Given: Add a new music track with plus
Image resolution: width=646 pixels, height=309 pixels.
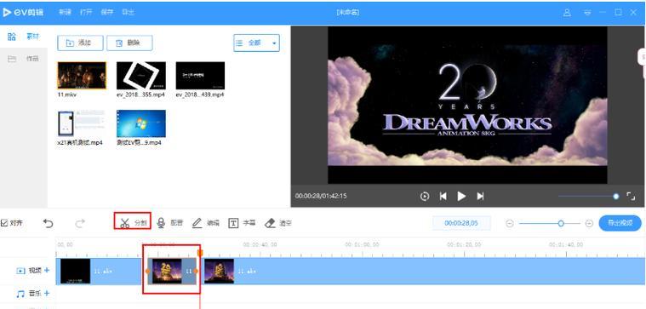Looking at the screenshot, I should [47, 294].
